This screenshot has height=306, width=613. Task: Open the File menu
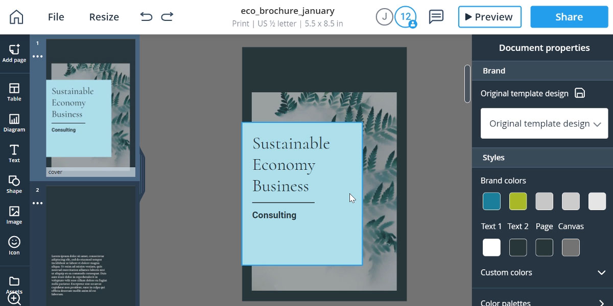tap(56, 17)
